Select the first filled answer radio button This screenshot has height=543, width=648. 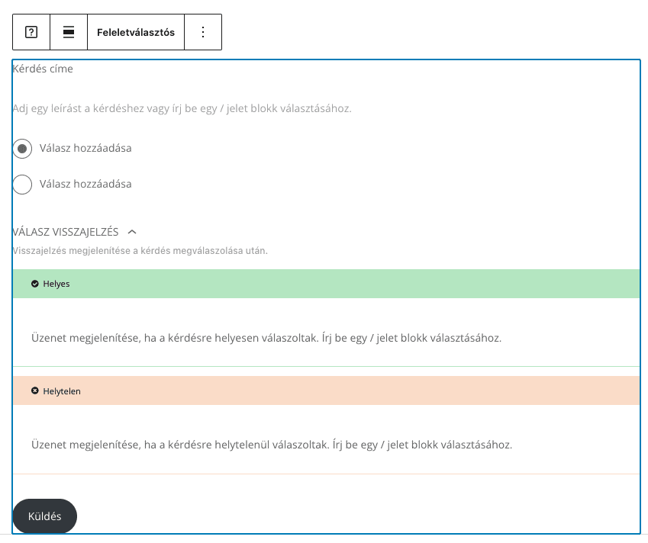point(22,149)
